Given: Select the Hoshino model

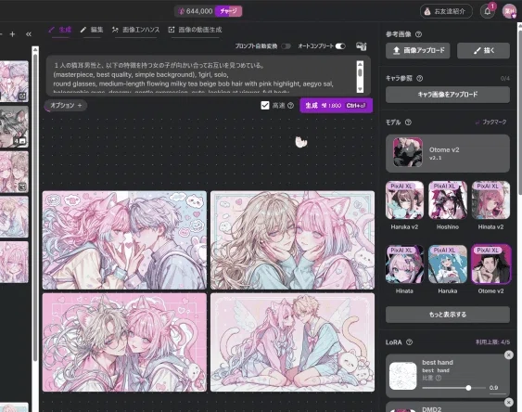Looking at the screenshot, I should [x=448, y=200].
